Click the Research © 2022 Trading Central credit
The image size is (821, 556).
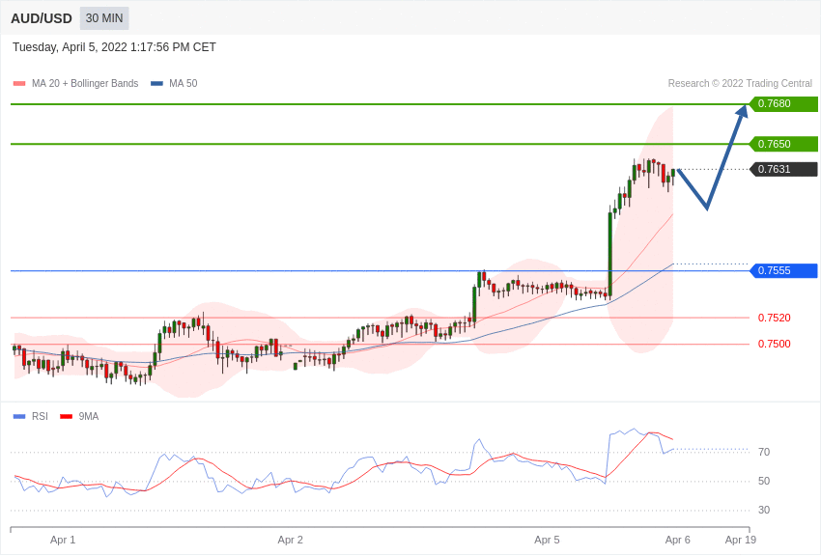(740, 83)
